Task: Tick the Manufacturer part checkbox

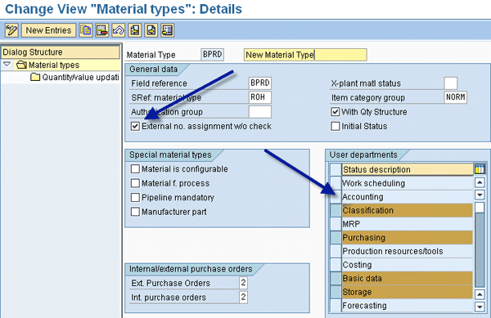Action: (x=135, y=212)
